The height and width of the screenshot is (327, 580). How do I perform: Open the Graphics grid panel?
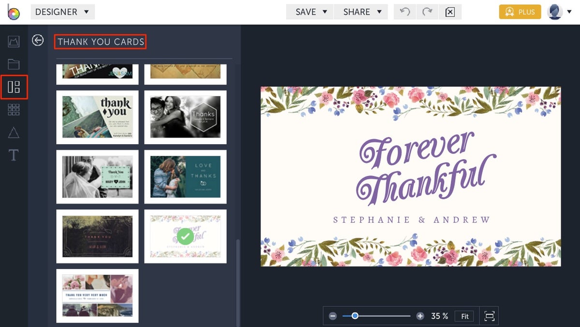coord(14,109)
